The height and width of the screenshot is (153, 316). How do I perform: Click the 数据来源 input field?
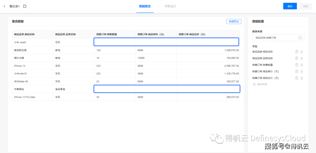[278, 38]
